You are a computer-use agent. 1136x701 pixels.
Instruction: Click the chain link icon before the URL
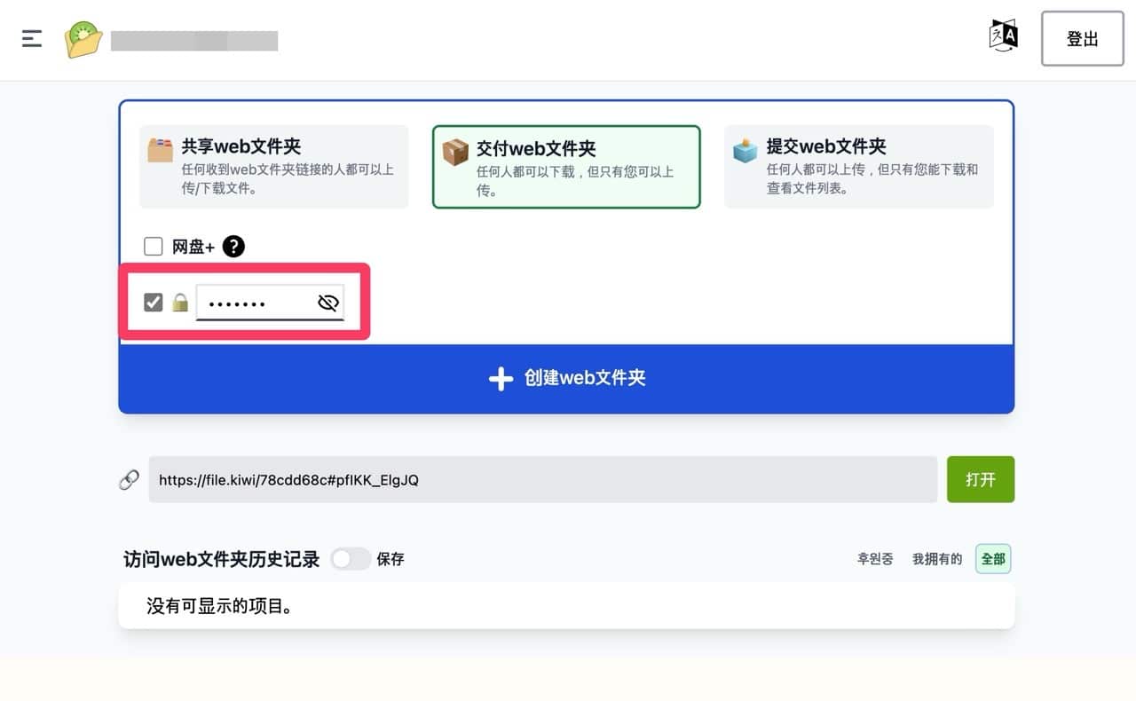click(129, 479)
